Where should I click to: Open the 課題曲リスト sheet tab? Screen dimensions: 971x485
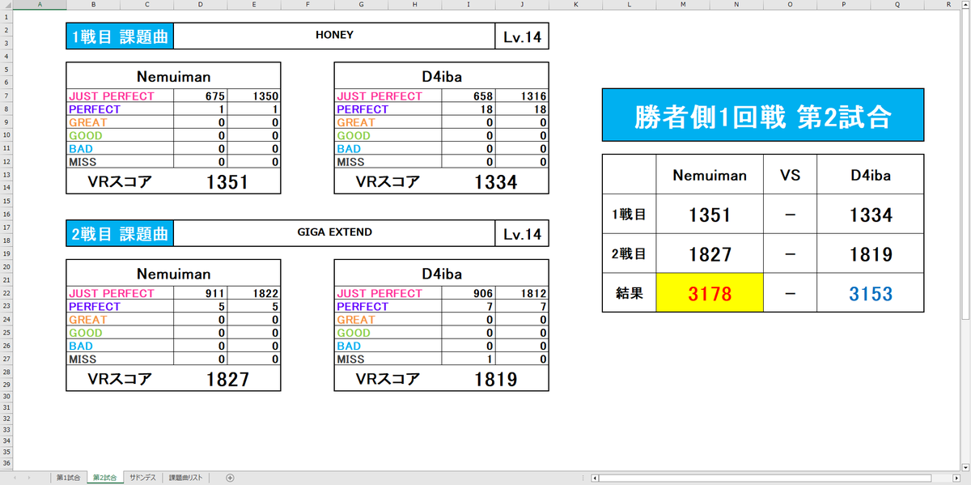[185, 478]
